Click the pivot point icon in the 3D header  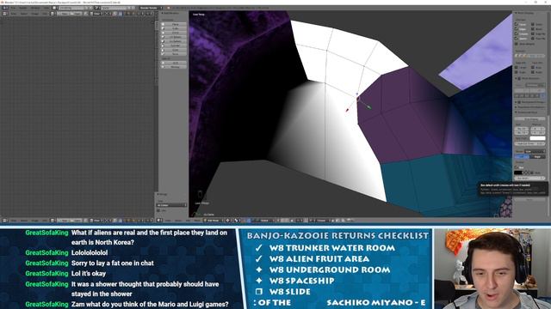click(x=236, y=221)
